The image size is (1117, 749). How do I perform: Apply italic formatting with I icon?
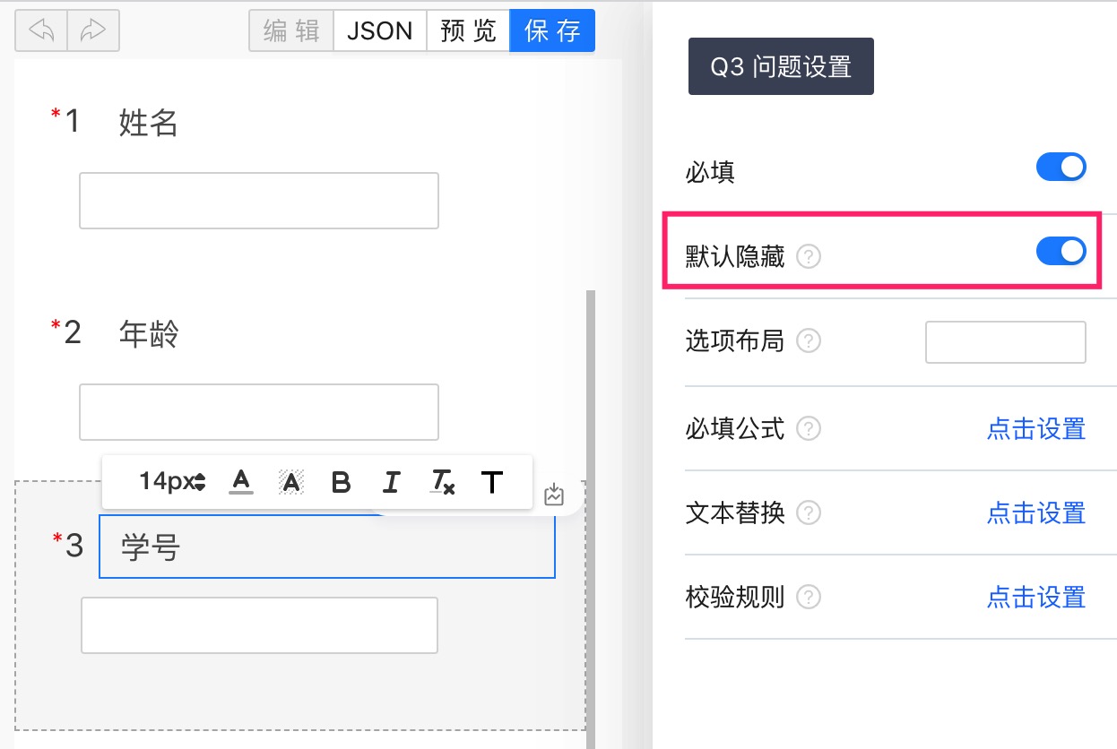pos(391,482)
